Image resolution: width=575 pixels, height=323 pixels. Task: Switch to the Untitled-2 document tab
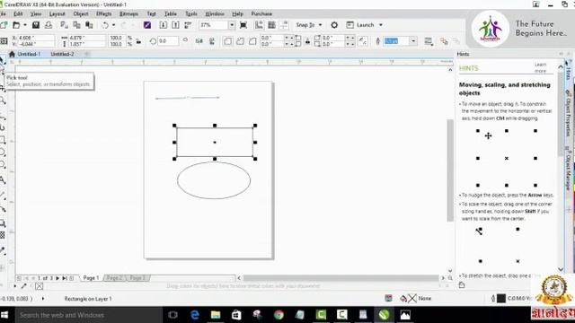coord(62,54)
